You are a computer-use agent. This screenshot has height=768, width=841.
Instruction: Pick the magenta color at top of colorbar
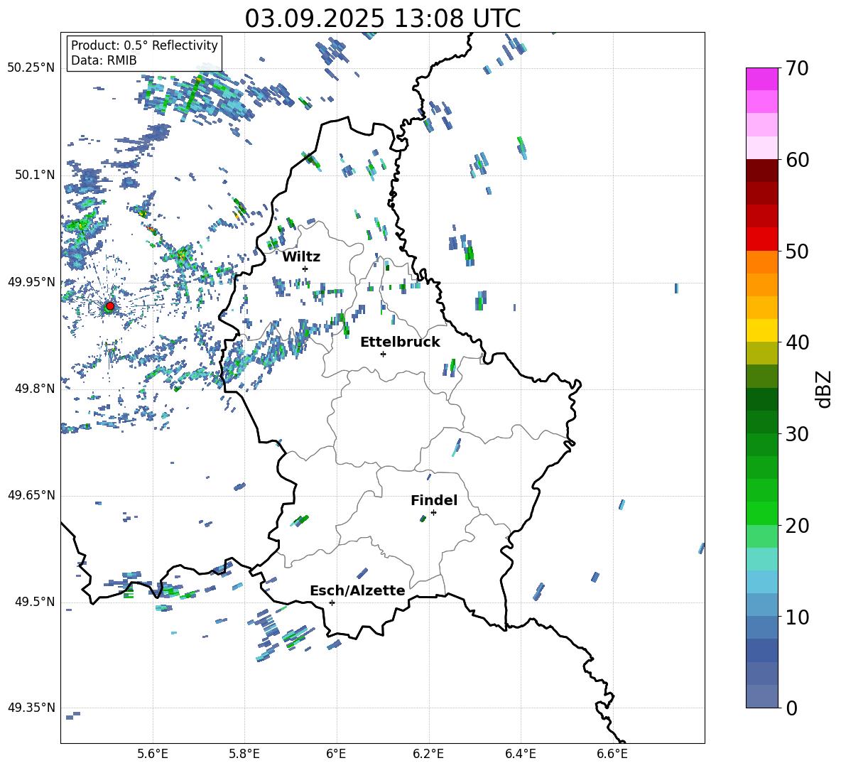tap(761, 79)
